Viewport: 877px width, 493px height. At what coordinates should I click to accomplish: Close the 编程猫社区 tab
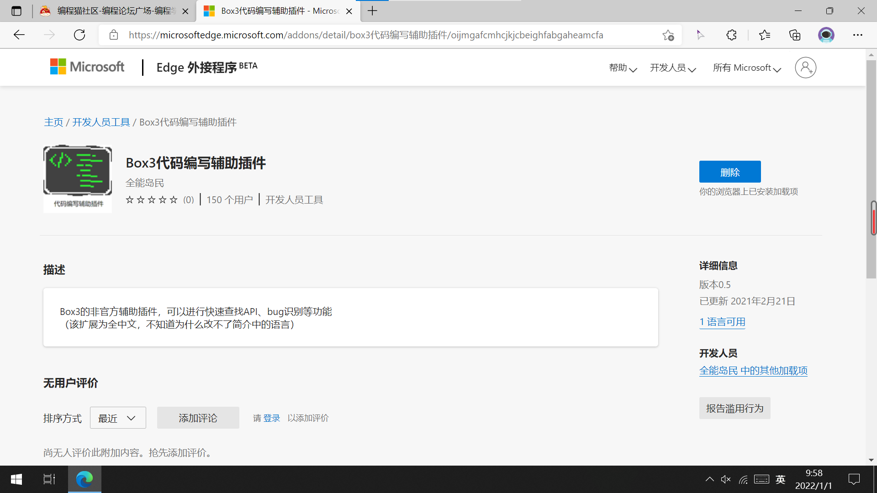(185, 11)
